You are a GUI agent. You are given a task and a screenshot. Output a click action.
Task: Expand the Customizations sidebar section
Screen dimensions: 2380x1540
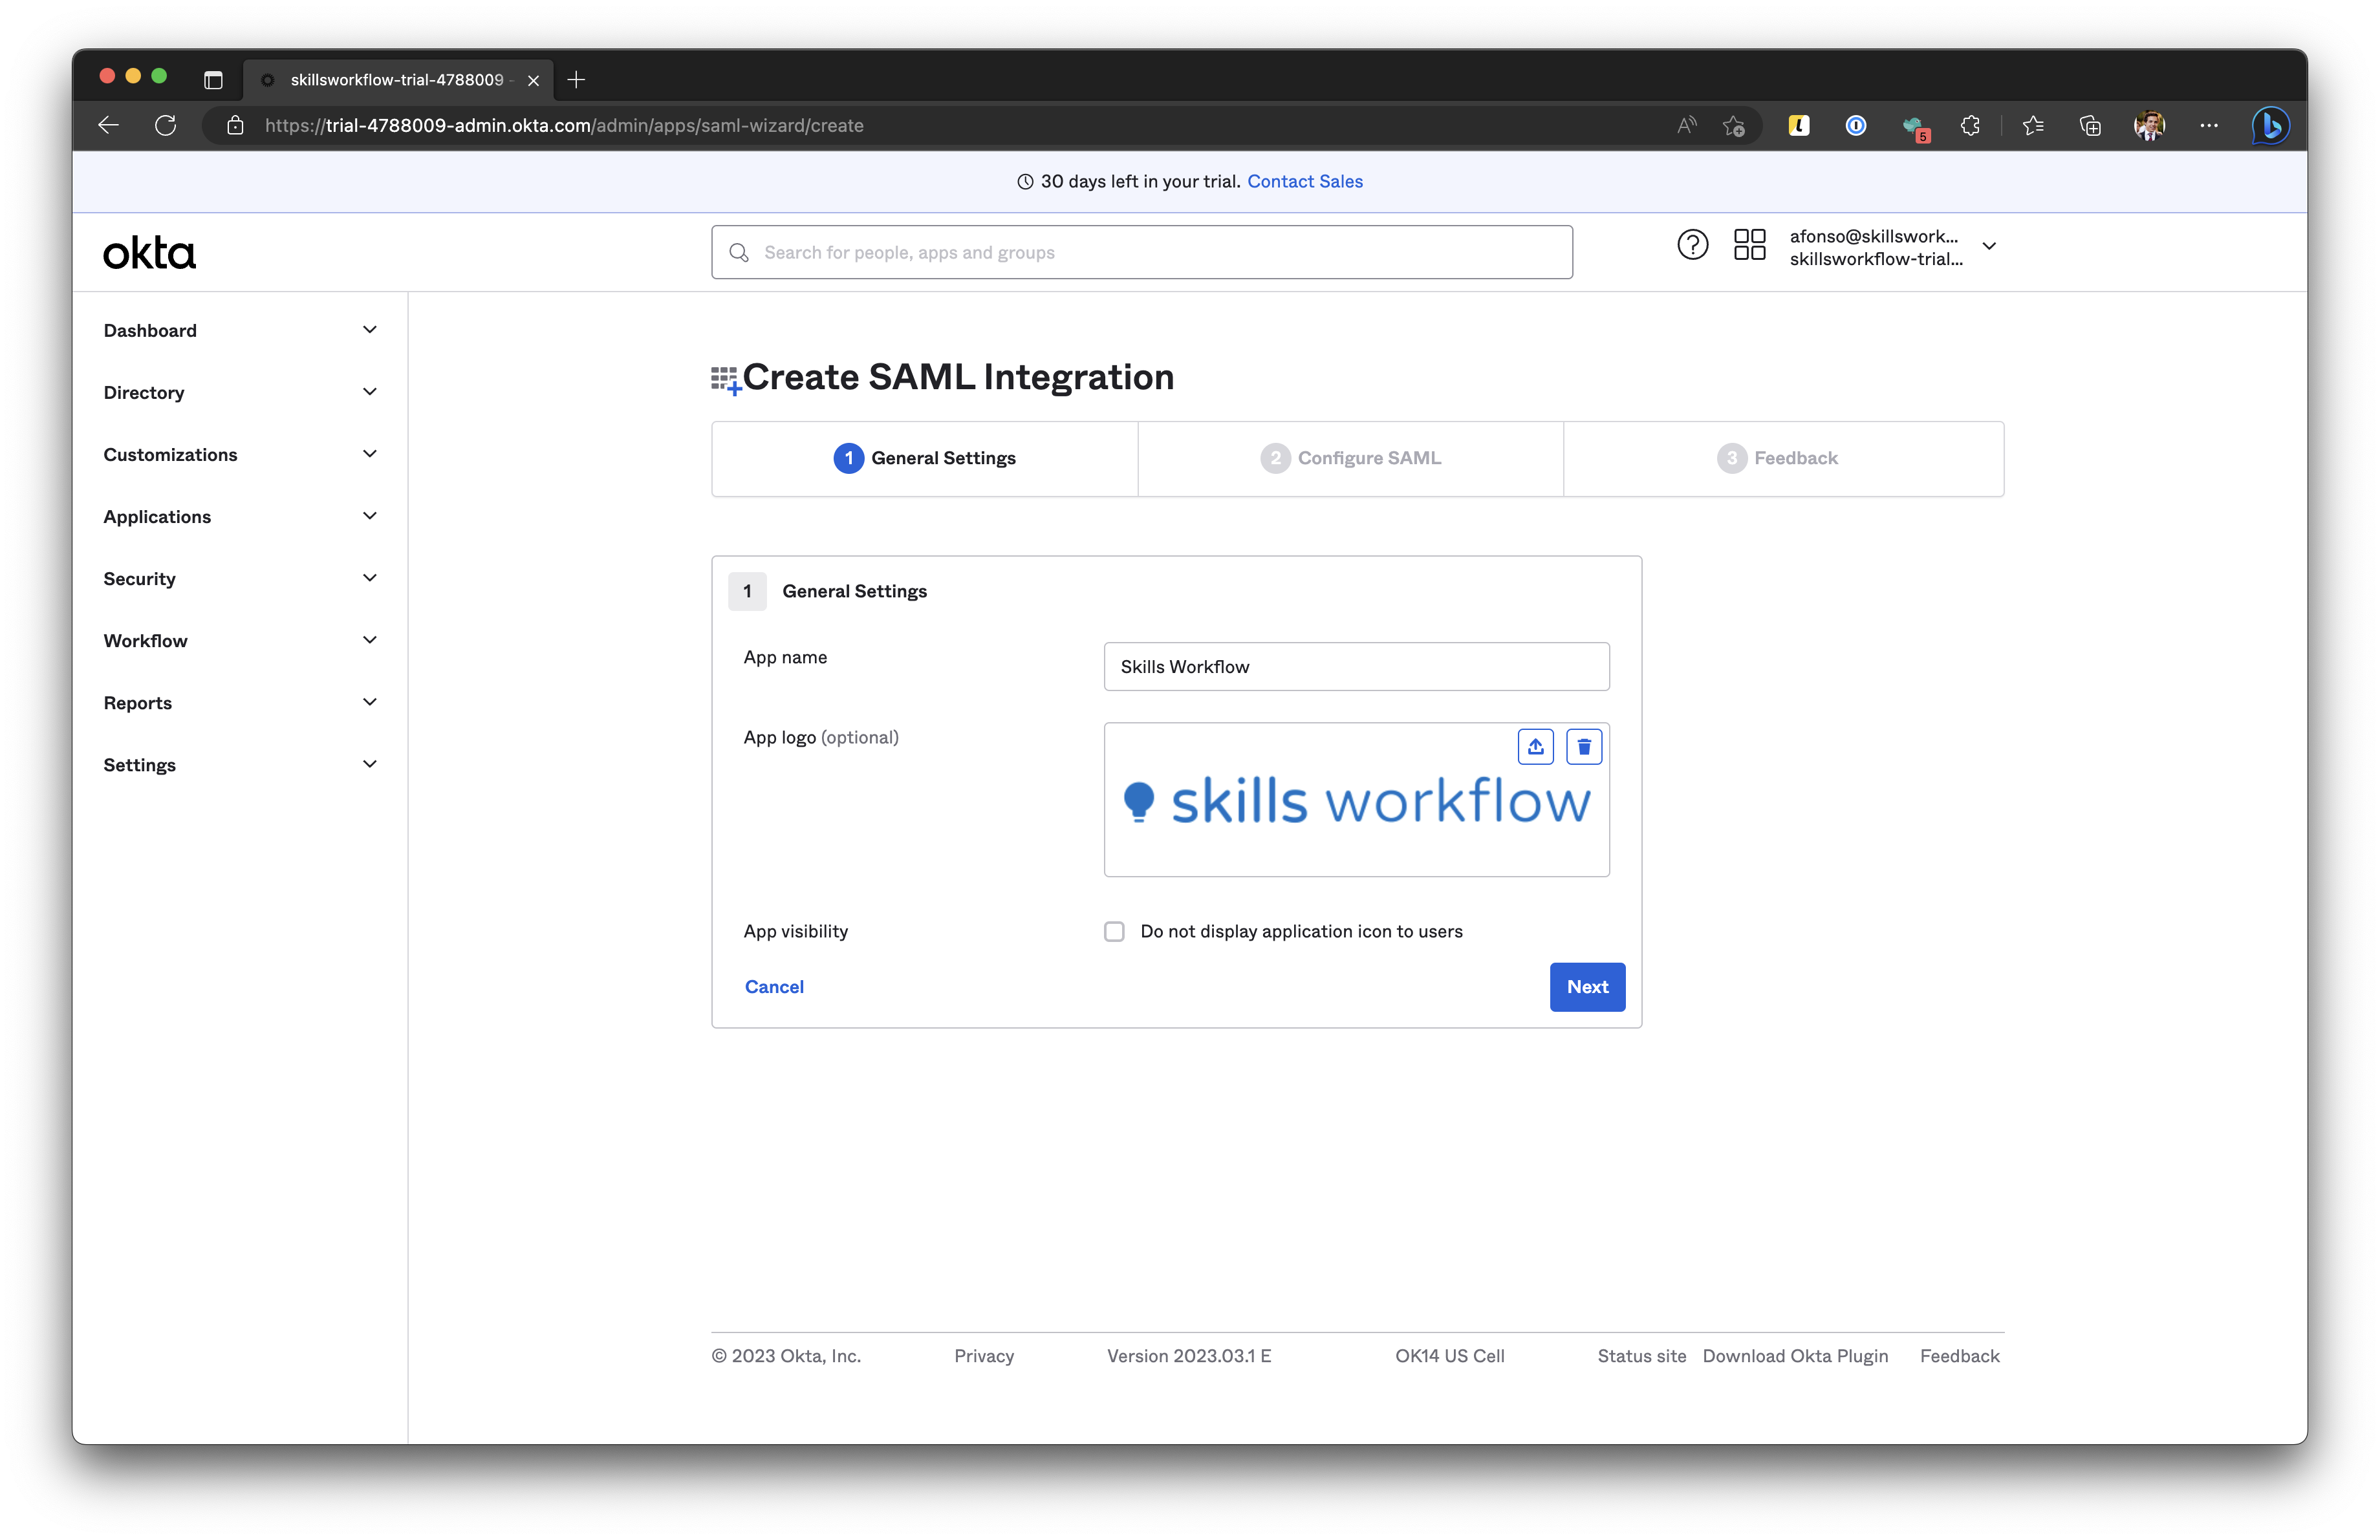click(x=240, y=454)
